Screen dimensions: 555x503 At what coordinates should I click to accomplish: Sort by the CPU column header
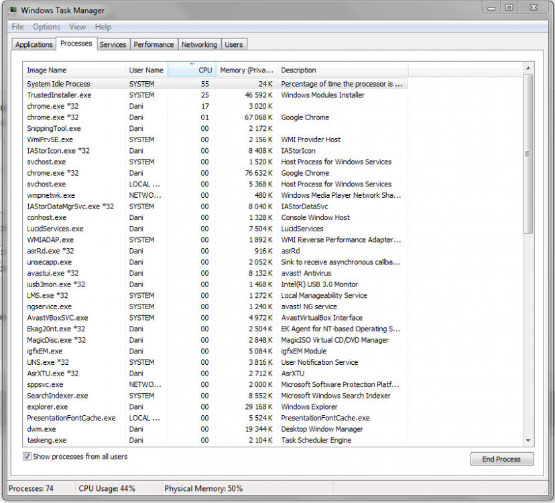pos(192,70)
